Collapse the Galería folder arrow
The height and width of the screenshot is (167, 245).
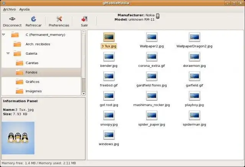(x=8, y=54)
